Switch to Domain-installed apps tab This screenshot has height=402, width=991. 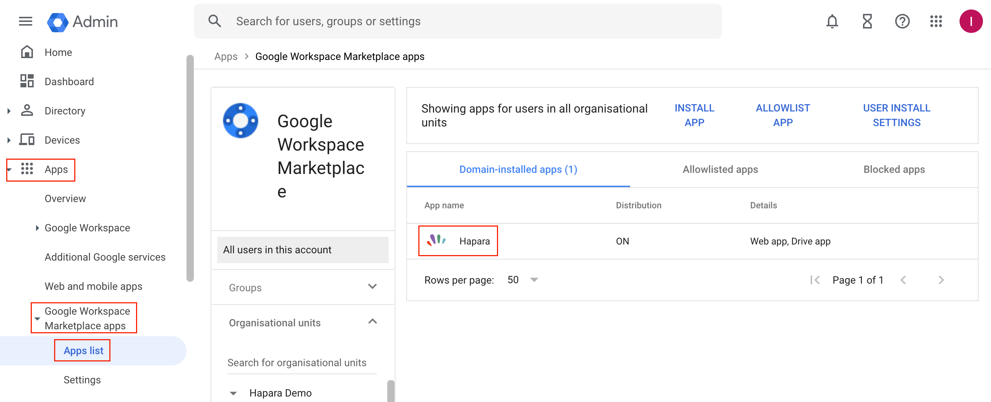518,169
